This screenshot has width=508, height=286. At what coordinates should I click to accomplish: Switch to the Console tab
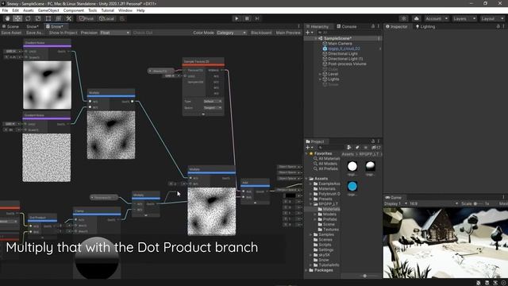(x=347, y=26)
